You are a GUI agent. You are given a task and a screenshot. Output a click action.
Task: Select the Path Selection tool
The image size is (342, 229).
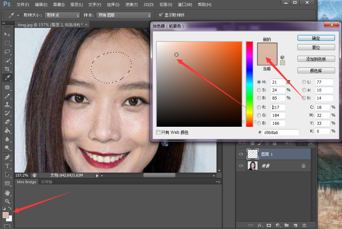click(x=7, y=175)
